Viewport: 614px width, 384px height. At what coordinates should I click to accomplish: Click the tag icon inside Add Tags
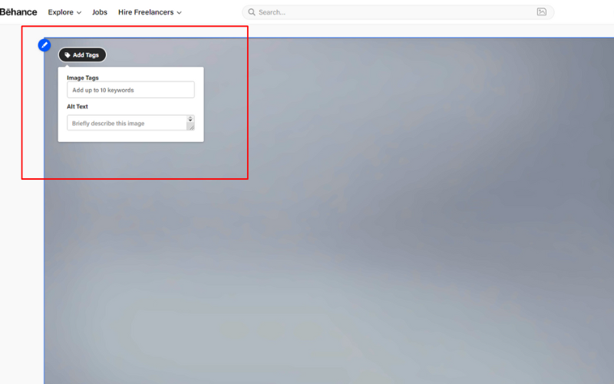coord(68,55)
